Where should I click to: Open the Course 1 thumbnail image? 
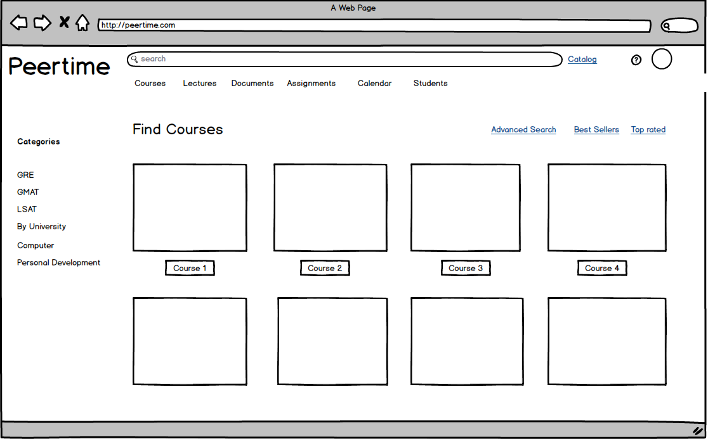tap(190, 208)
